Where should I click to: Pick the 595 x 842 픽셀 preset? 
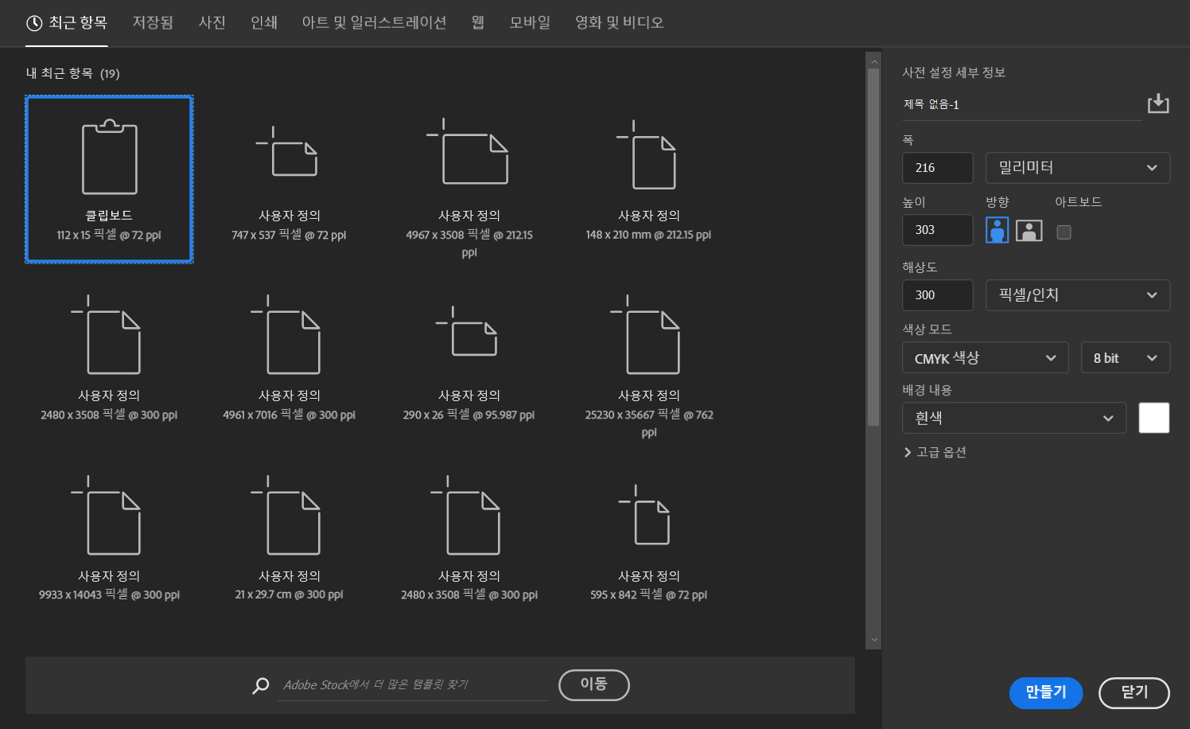click(x=649, y=539)
